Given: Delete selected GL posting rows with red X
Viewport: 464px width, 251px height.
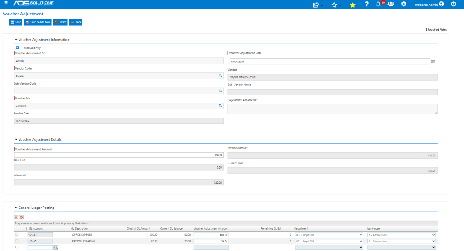Looking at the screenshot, I should (16, 218).
